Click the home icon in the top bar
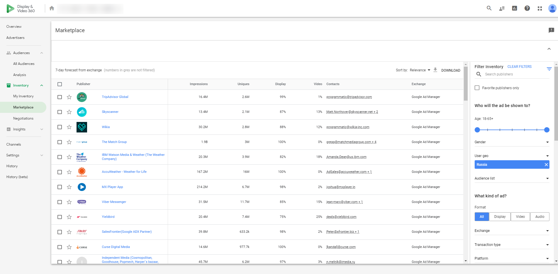558x274 pixels. (x=52, y=8)
